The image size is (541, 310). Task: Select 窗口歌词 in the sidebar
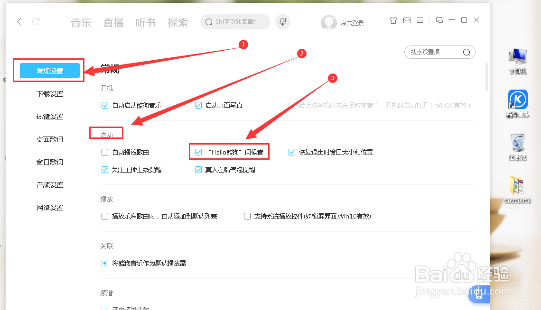click(x=50, y=162)
